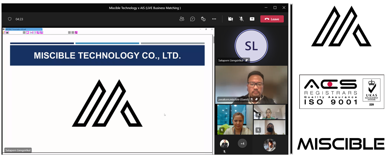Select the woman's round avatar in bottom row
The image size is (390, 158).
[270, 145]
